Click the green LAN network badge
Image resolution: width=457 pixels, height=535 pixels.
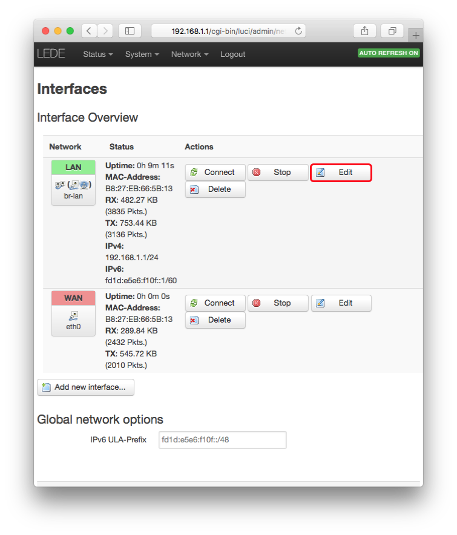[x=73, y=167]
